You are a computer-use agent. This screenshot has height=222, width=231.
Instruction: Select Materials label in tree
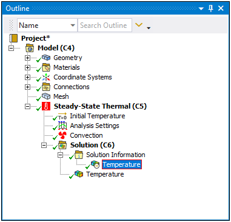(67, 67)
